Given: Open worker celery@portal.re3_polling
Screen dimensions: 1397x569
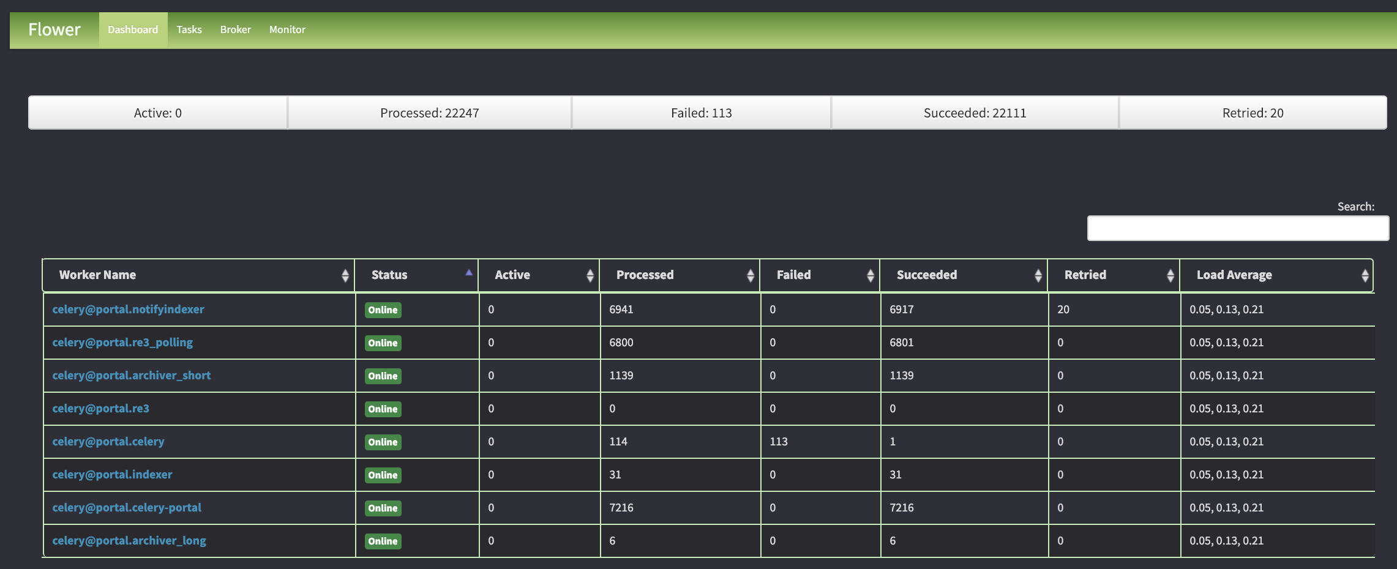Looking at the screenshot, I should 122,343.
